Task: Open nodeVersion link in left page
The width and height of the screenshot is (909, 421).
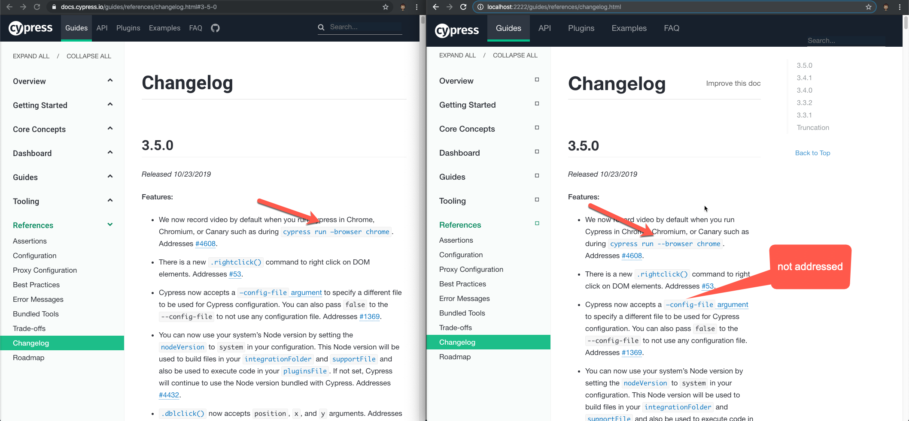Action: point(182,347)
